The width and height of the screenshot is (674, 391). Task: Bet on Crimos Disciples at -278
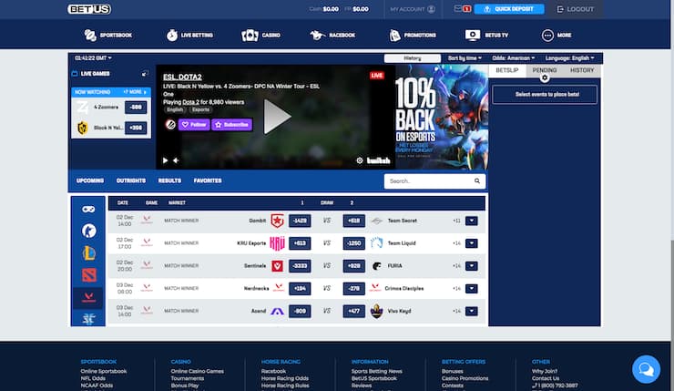(353, 288)
